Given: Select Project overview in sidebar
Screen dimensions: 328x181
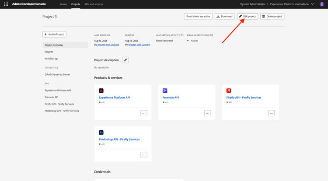Looking at the screenshot, I should (65, 45).
